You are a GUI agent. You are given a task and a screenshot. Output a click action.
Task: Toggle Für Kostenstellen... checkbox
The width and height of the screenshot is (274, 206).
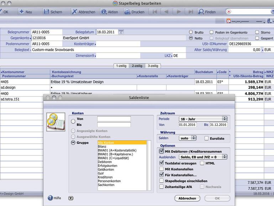[x=162, y=175]
